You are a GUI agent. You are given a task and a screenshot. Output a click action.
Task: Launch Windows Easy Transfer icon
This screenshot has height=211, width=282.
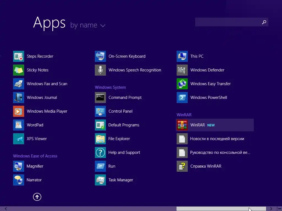pyautogui.click(x=182, y=84)
